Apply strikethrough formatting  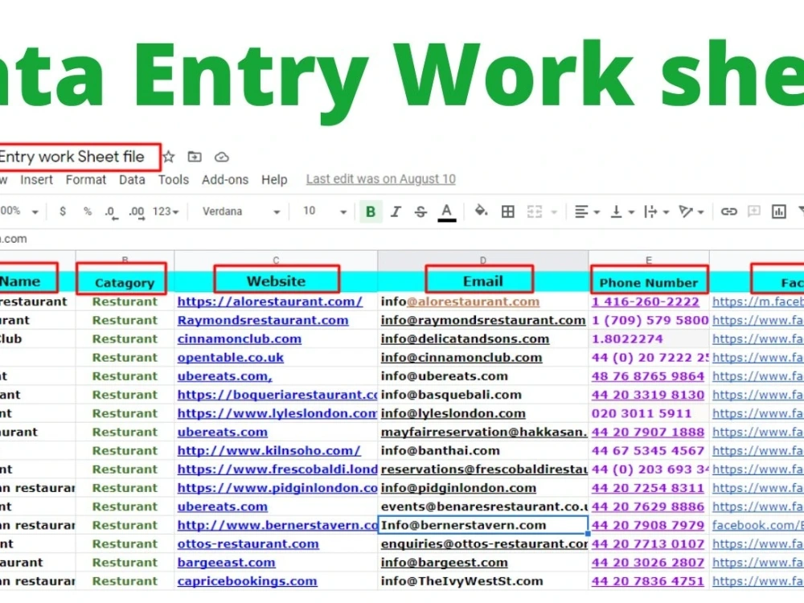coord(420,211)
